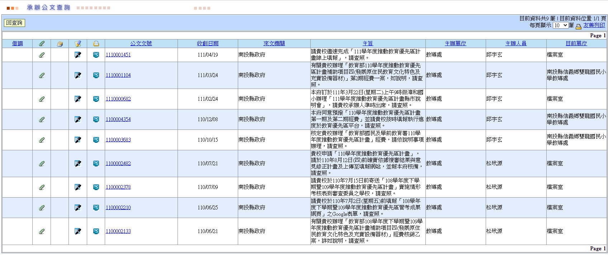Open document number 1100002378

pos(118,187)
